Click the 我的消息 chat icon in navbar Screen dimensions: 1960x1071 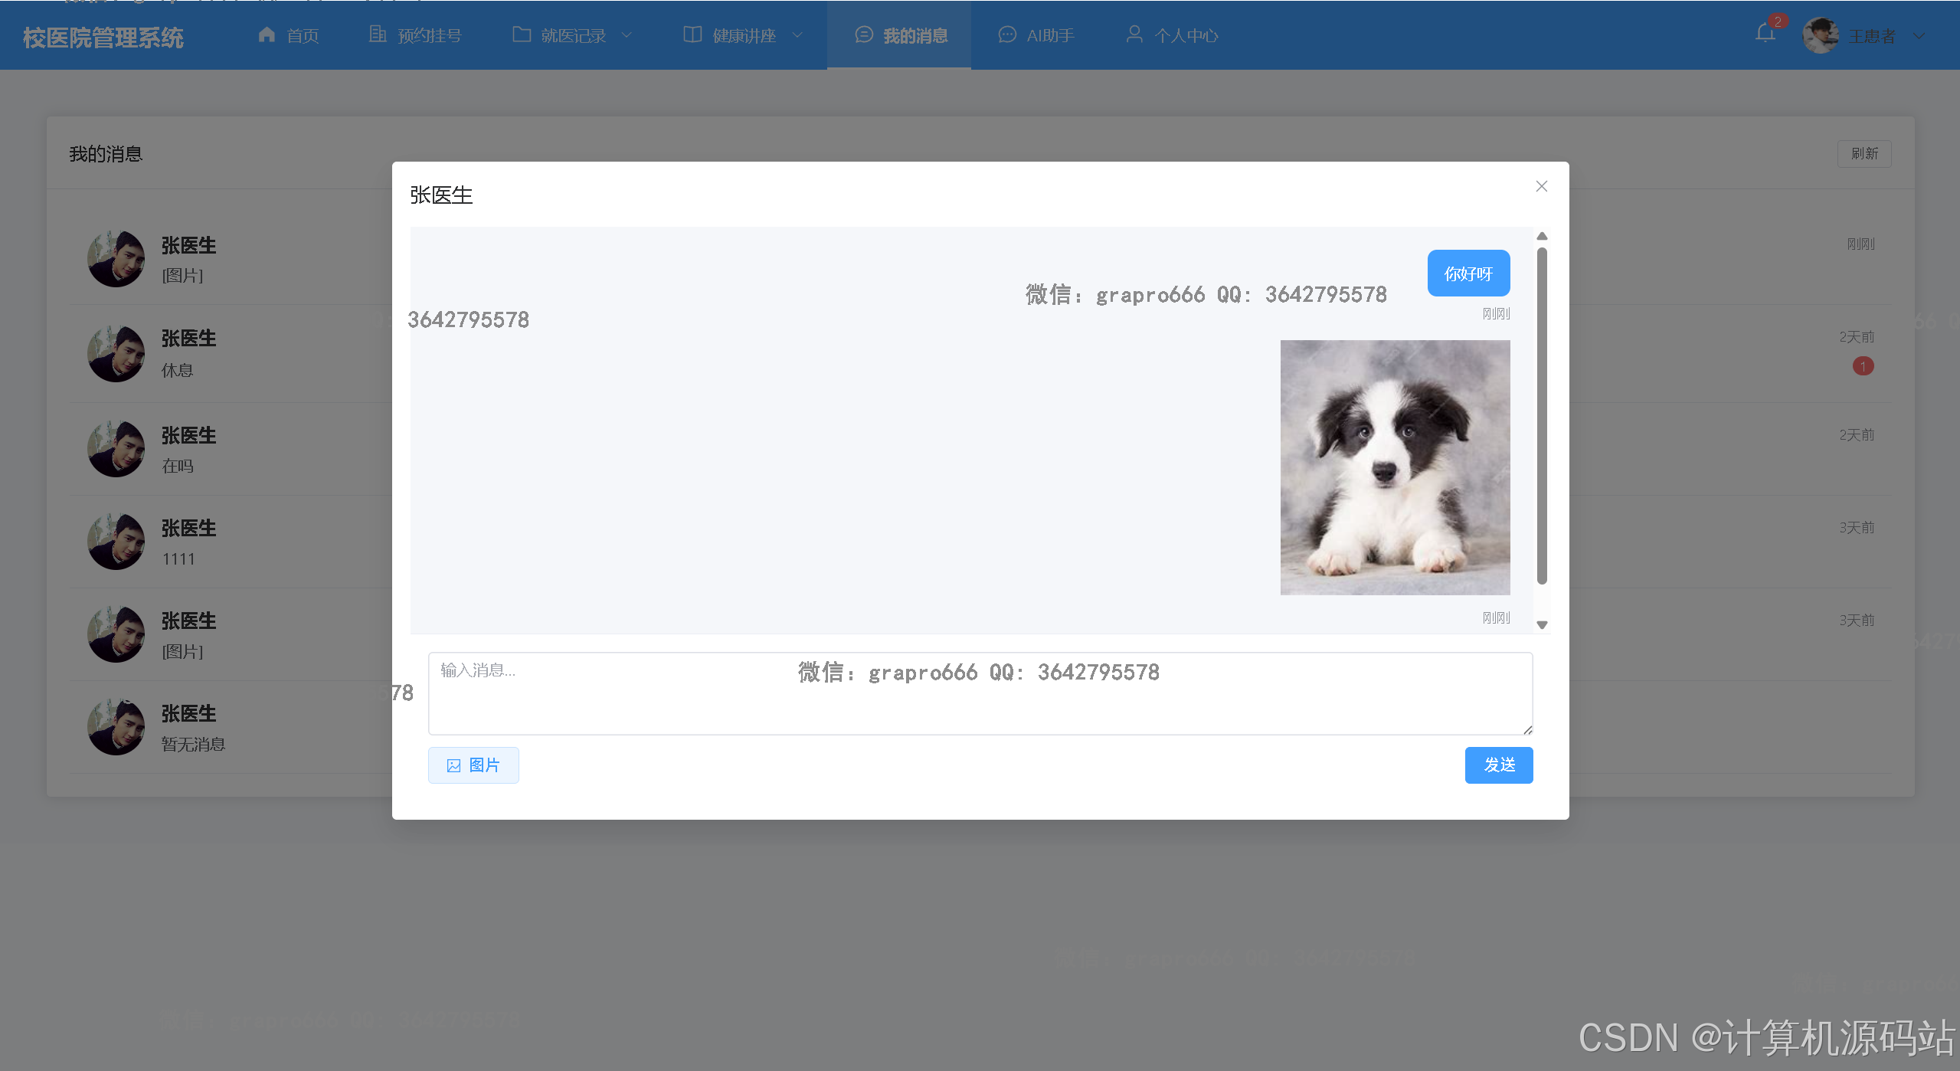pos(864,34)
